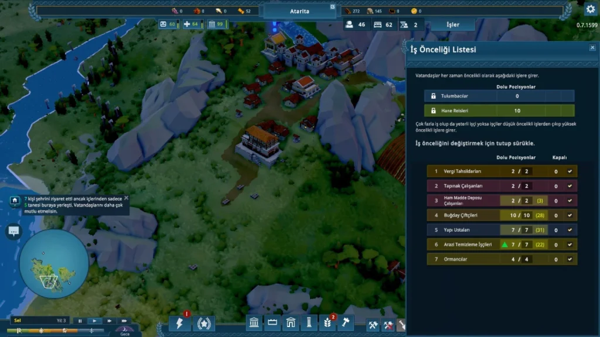Viewport: 600px width, 337px height.
Task: Pause the game with the pause button
Action: coord(80,321)
